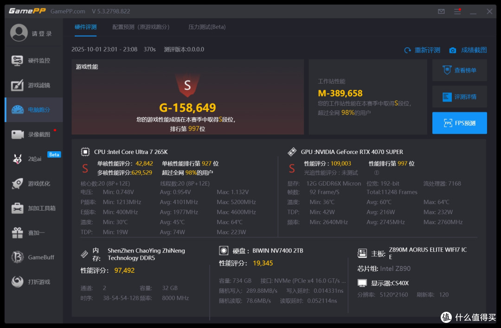Click resolution 5120*2160 value
Viewport: 501px width, 328px height.
coord(394,295)
